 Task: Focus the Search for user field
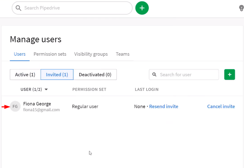(x=184, y=75)
